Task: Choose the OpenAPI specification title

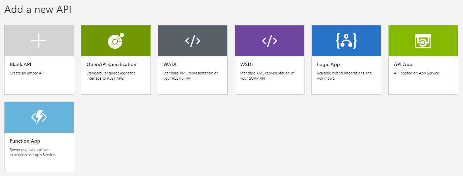Action: coord(111,64)
